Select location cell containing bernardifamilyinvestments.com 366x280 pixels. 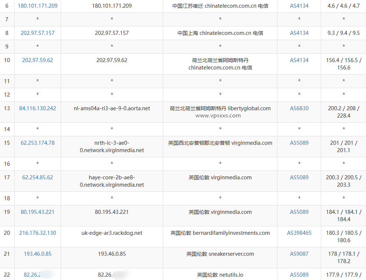click(220, 237)
